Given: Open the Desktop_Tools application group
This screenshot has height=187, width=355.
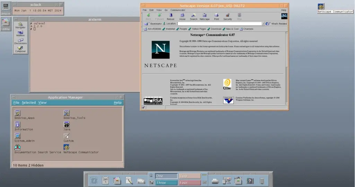Looking at the screenshot, I should click(67, 113).
